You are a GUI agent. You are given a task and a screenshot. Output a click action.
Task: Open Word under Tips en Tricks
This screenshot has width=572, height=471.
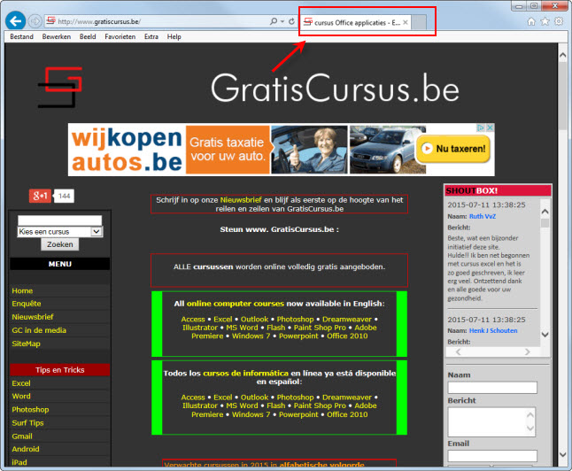coord(21,396)
